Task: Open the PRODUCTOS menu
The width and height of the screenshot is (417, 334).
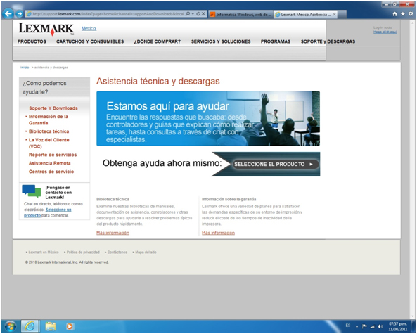Action: point(32,41)
